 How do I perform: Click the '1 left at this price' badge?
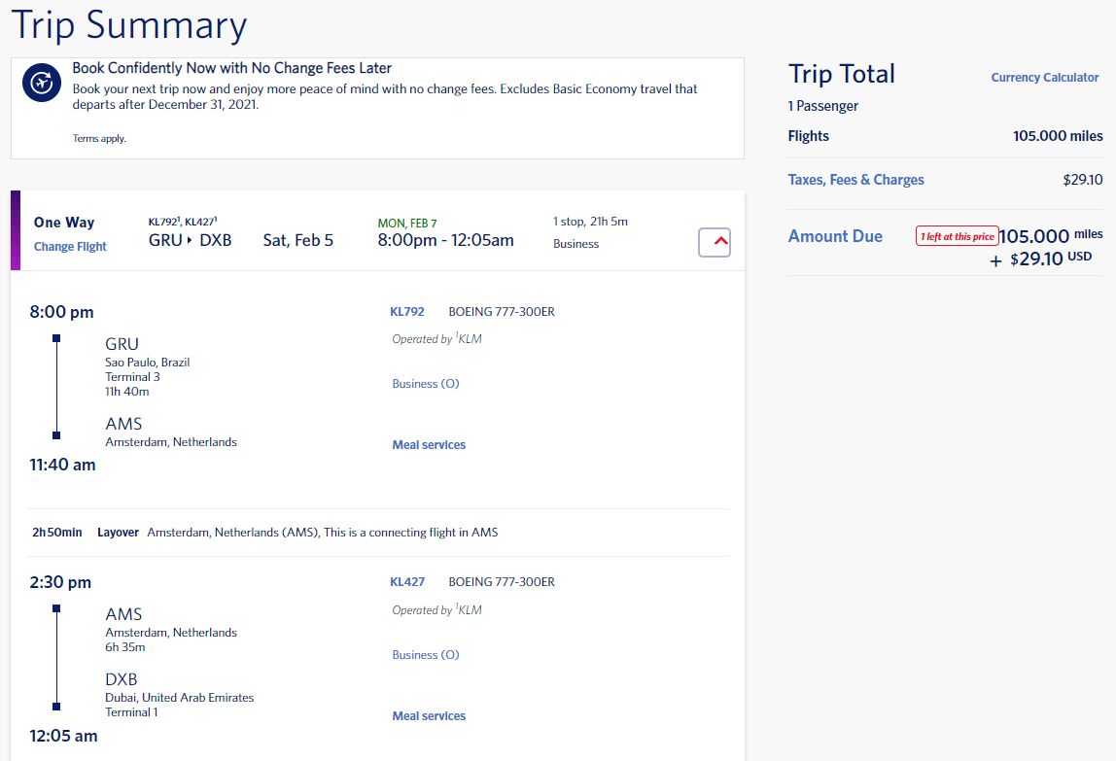957,236
